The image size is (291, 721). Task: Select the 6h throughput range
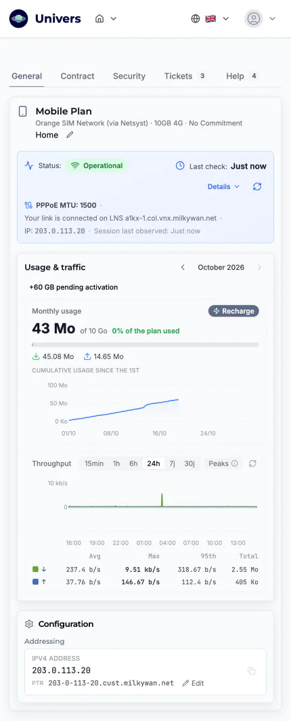[x=133, y=464]
